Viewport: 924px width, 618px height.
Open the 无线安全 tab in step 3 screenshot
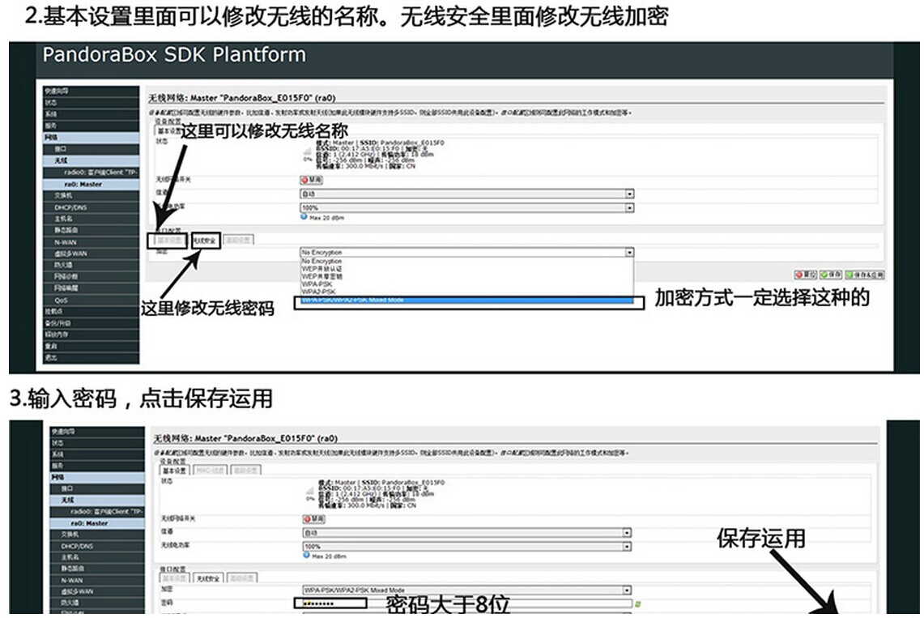[208, 578]
